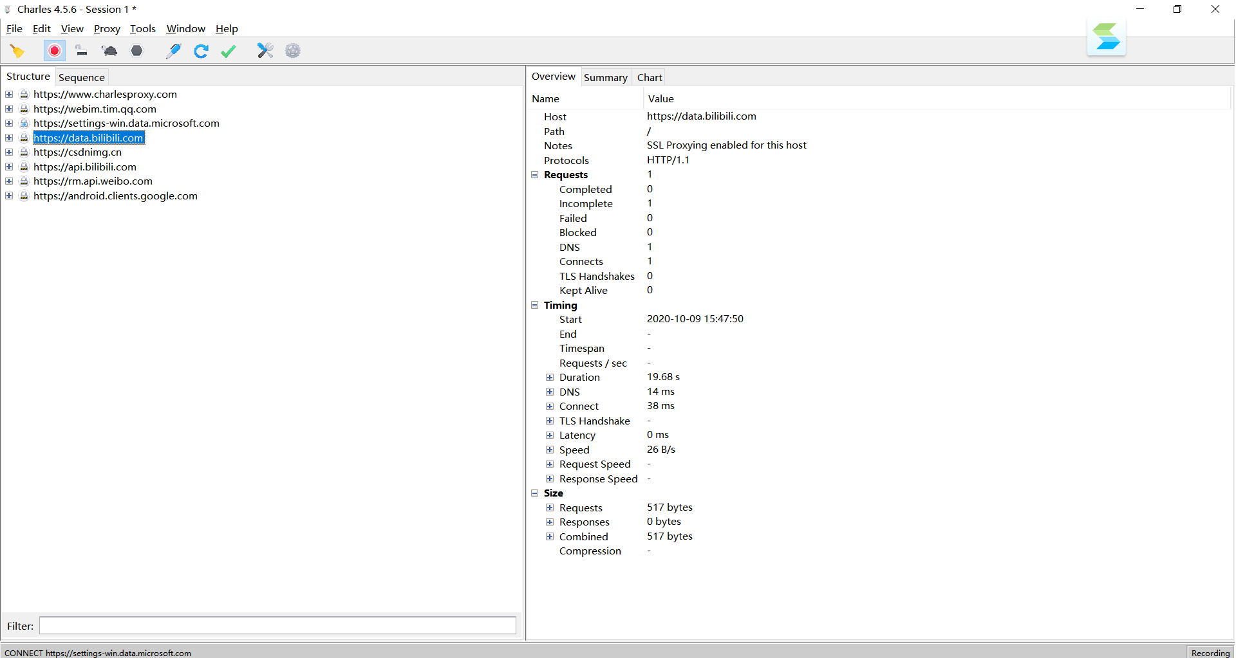Expand the Response Speed row

[x=550, y=479]
